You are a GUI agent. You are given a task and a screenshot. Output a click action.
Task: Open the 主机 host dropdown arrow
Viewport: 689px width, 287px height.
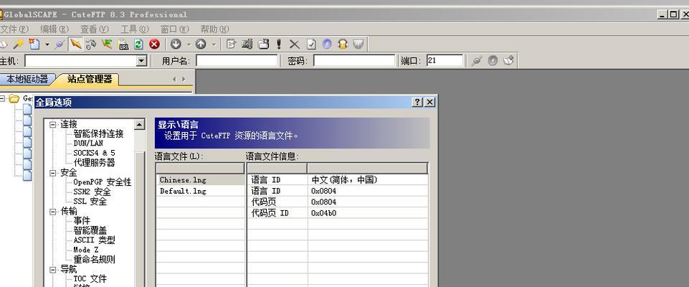(x=141, y=61)
